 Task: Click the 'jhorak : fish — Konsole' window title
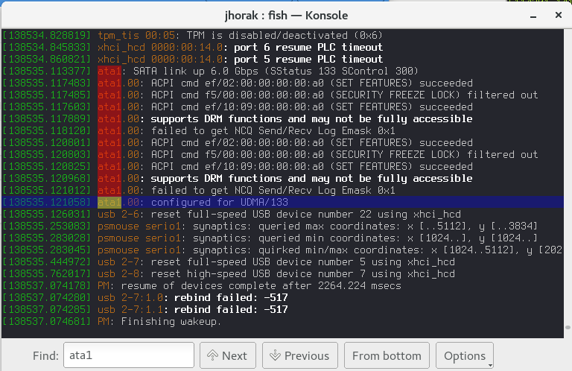286,16
